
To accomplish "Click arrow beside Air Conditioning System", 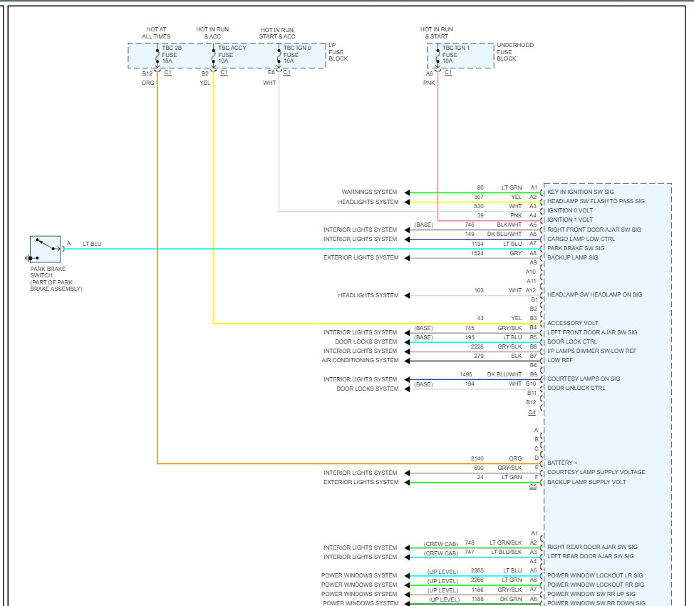I will (407, 361).
